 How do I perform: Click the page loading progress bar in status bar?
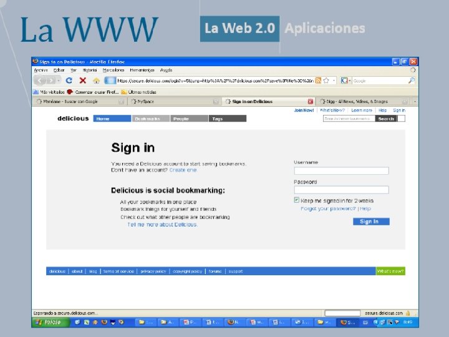pyautogui.click(x=342, y=313)
